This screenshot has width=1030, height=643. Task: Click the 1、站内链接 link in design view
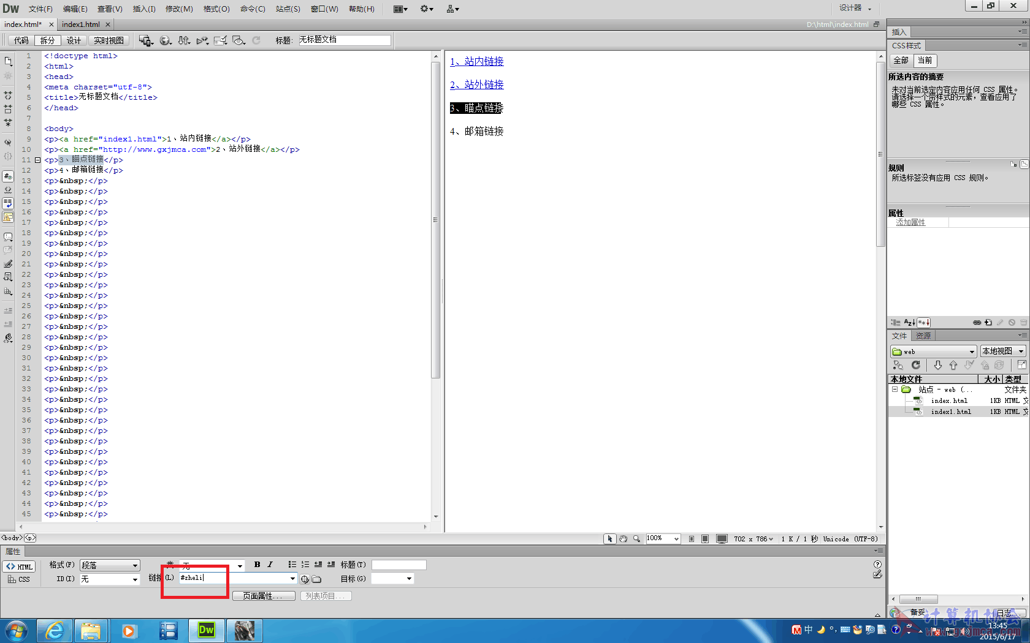coord(476,61)
